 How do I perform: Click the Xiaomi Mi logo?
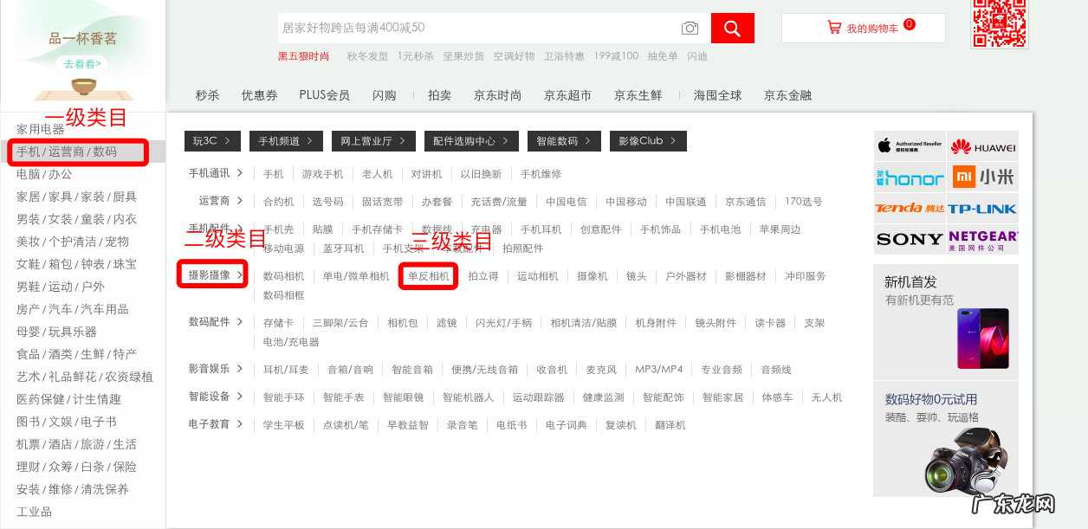(x=983, y=177)
